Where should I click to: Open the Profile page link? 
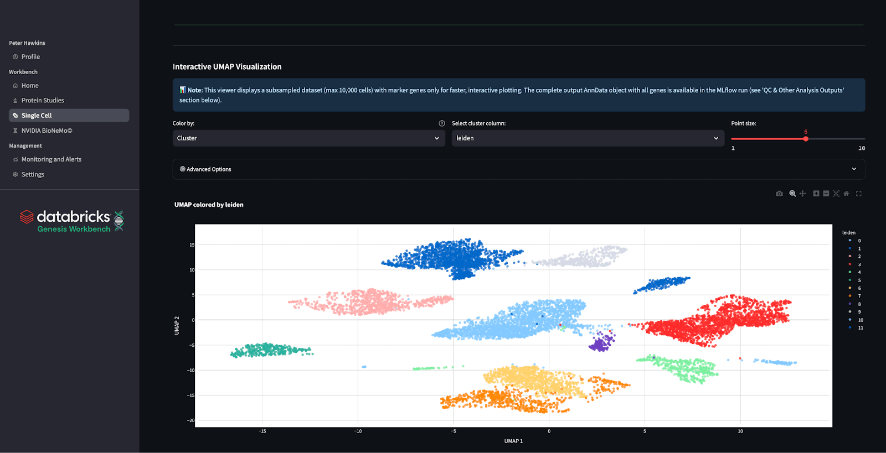30,57
